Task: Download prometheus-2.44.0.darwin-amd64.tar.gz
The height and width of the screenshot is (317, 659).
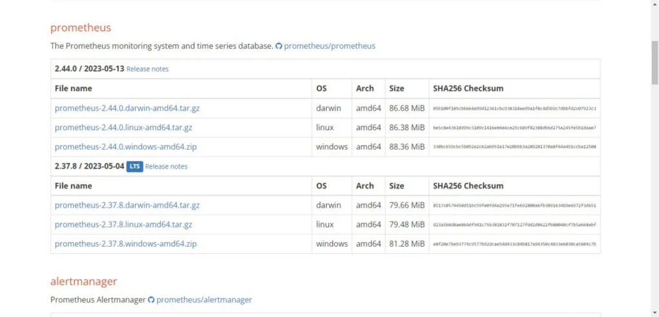Action: pyautogui.click(x=127, y=108)
